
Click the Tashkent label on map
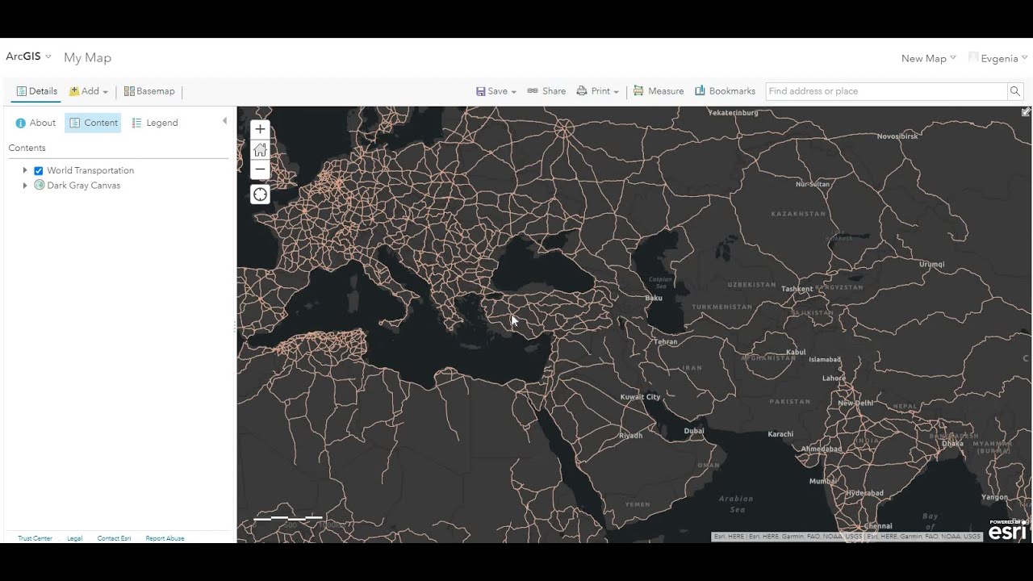797,289
